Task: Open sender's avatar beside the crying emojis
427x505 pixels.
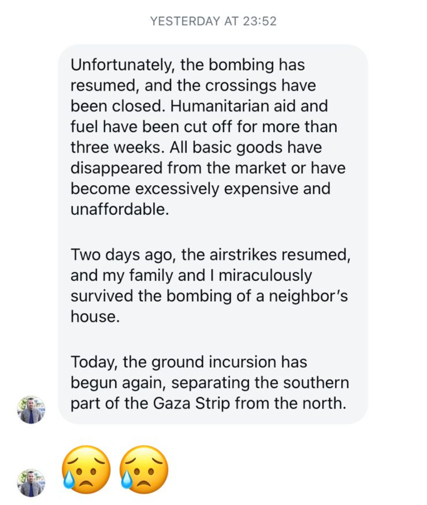Action: (31, 483)
